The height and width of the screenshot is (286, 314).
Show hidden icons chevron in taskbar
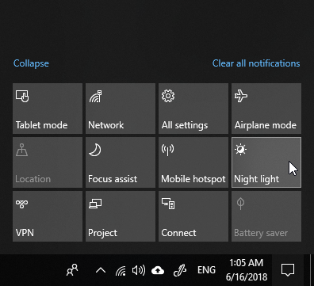tap(101, 270)
